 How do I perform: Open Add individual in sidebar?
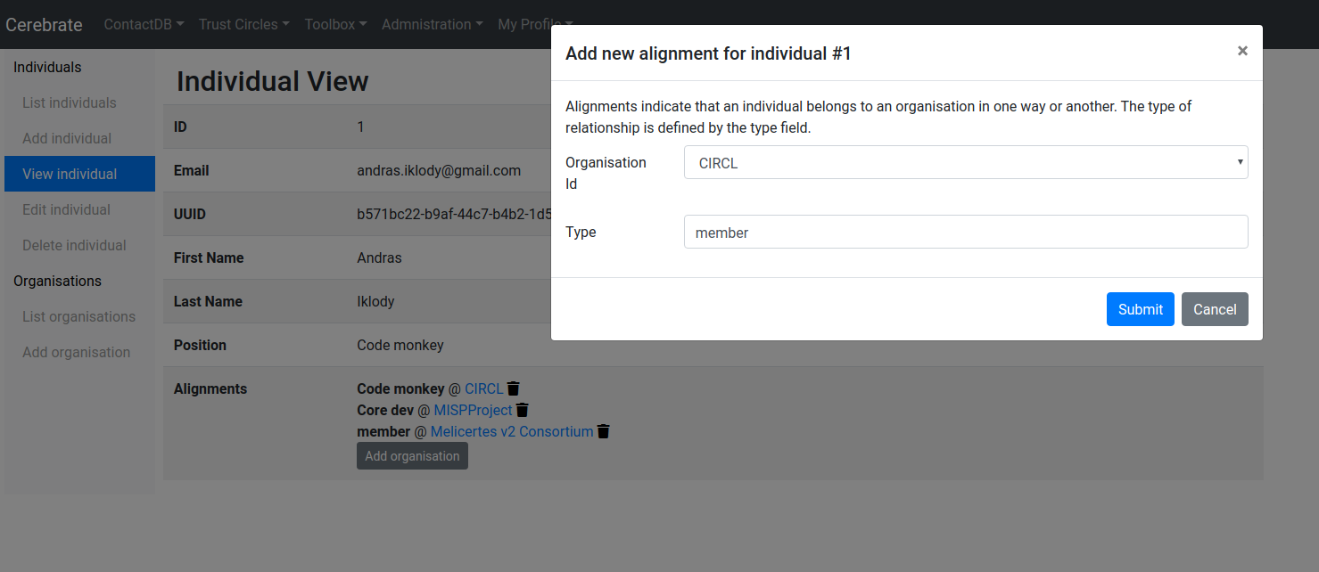tap(67, 138)
